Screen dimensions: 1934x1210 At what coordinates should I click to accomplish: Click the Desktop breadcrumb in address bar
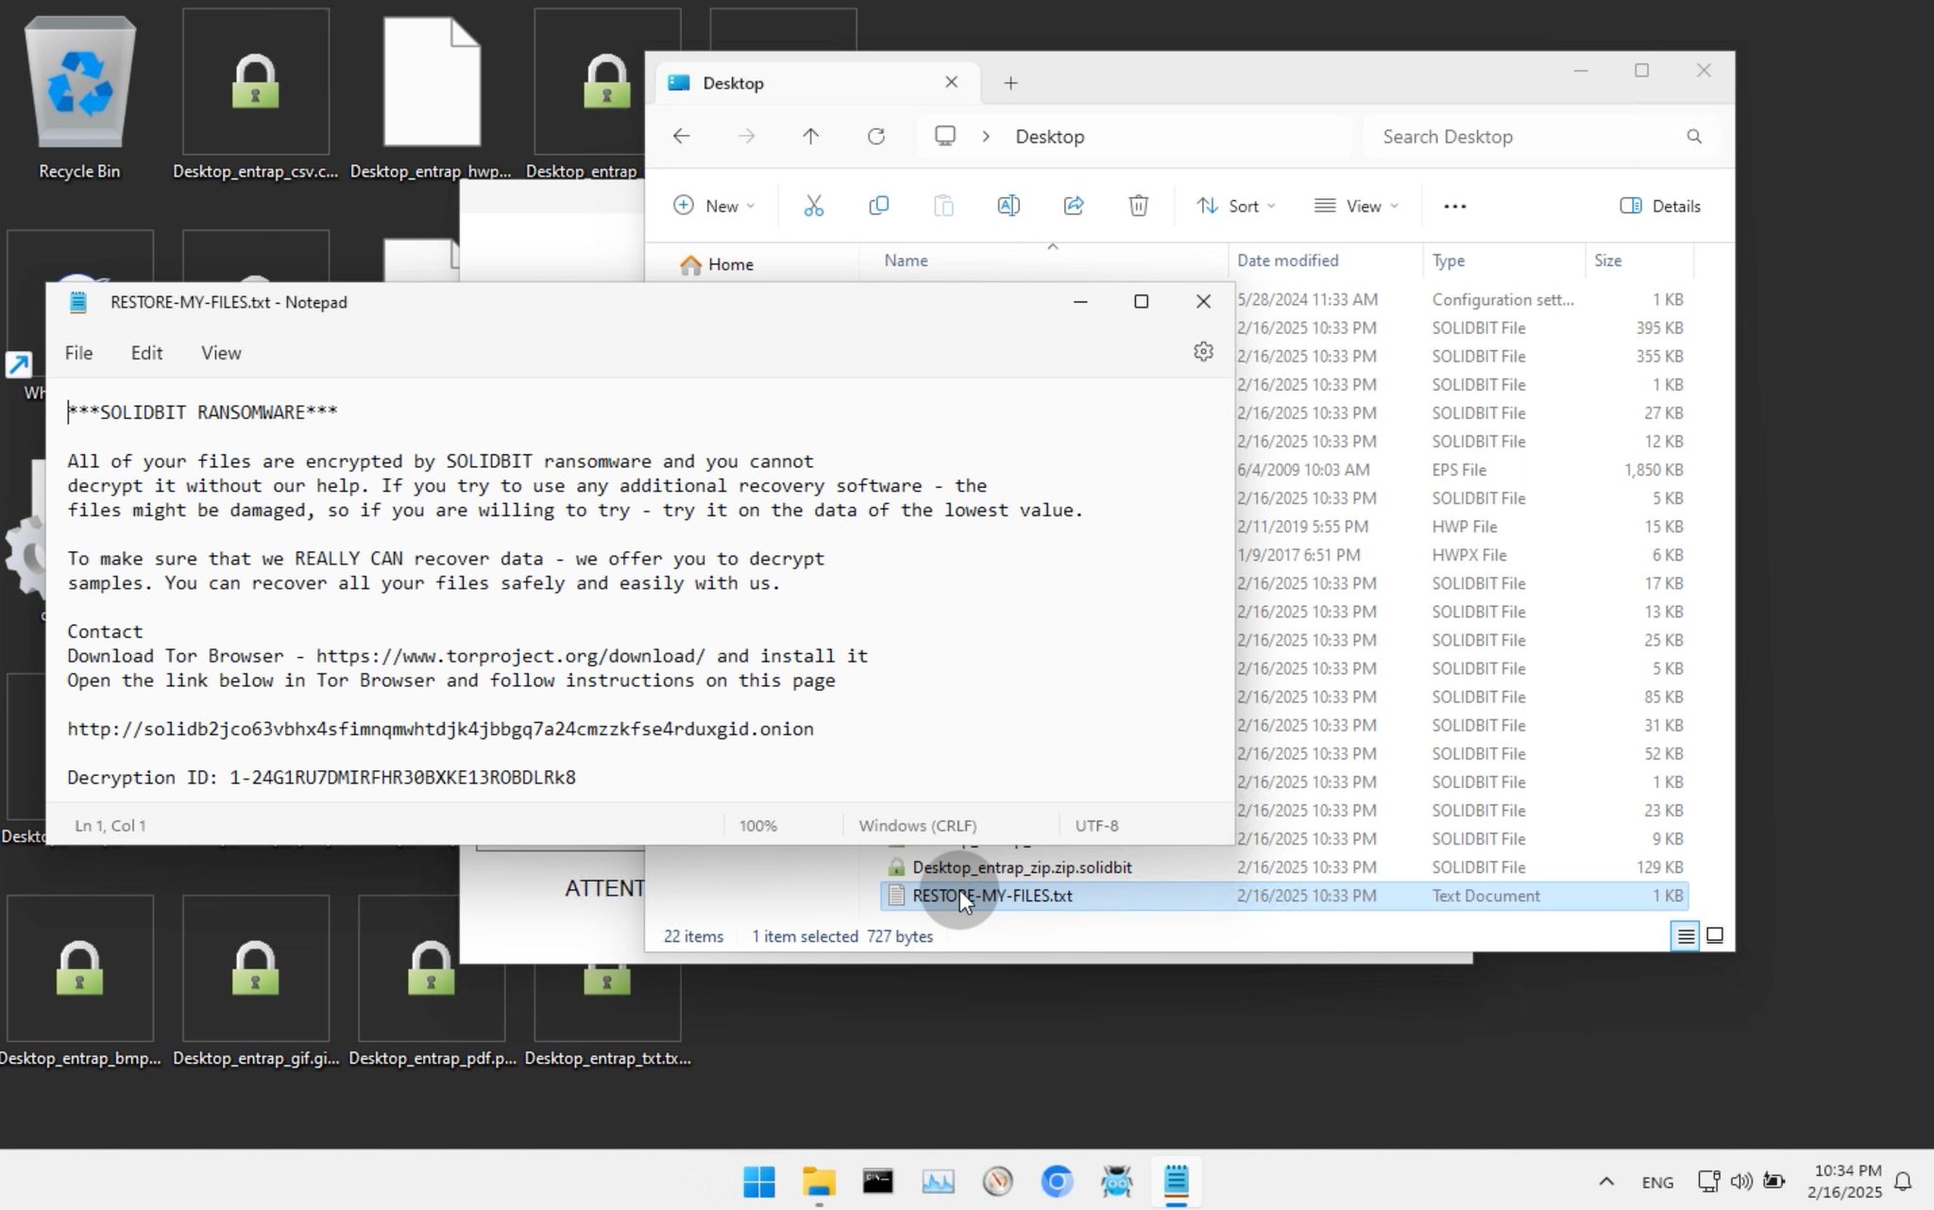(x=1049, y=137)
